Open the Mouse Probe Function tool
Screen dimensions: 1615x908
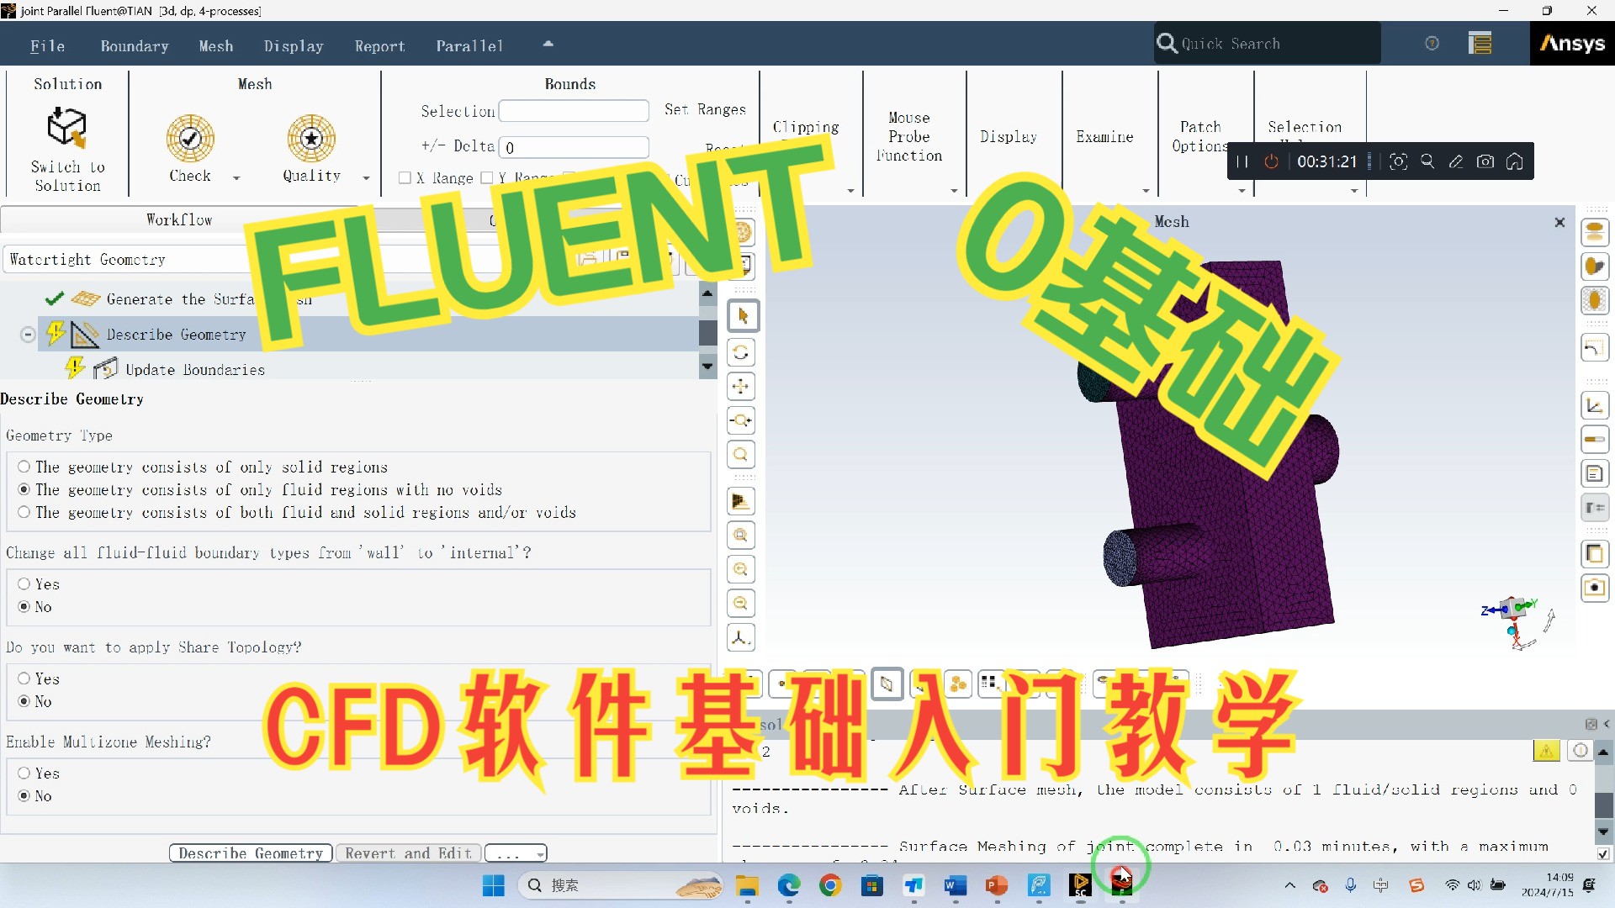[x=911, y=135]
